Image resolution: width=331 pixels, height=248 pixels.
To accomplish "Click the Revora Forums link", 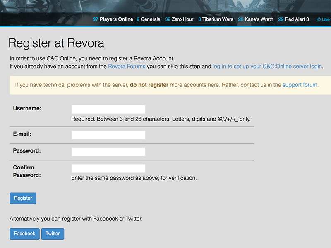I will (x=126, y=66).
